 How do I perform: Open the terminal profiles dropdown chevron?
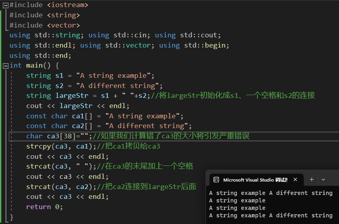[x=323, y=180]
